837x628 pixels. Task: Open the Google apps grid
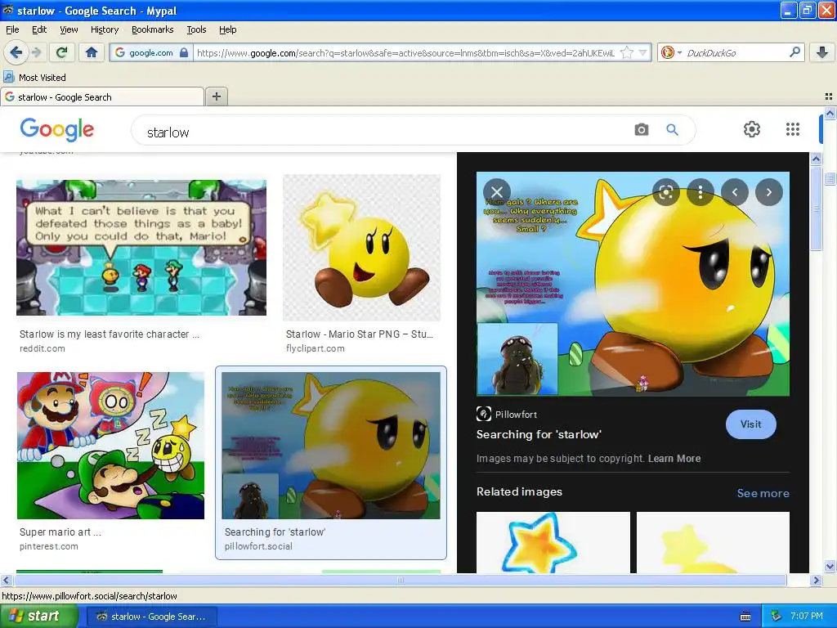click(793, 129)
